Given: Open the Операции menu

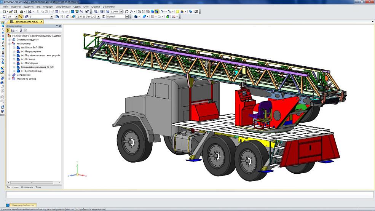Looking at the screenshot, I should (x=48, y=6).
